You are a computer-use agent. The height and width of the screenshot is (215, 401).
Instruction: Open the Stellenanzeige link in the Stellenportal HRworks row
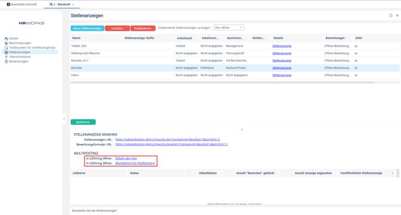click(x=282, y=53)
